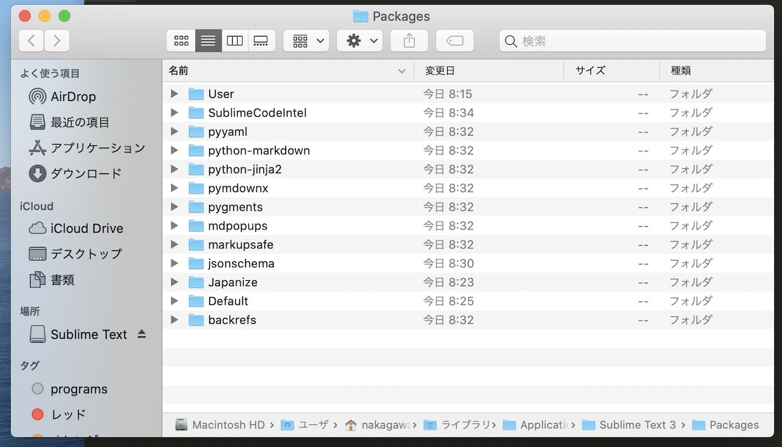Image resolution: width=782 pixels, height=447 pixels.
Task: Open アプリケーション in the sidebar
Action: pyautogui.click(x=86, y=148)
